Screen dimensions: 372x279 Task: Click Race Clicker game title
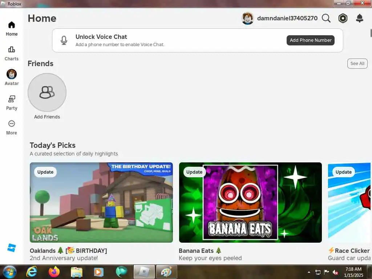[349, 251]
